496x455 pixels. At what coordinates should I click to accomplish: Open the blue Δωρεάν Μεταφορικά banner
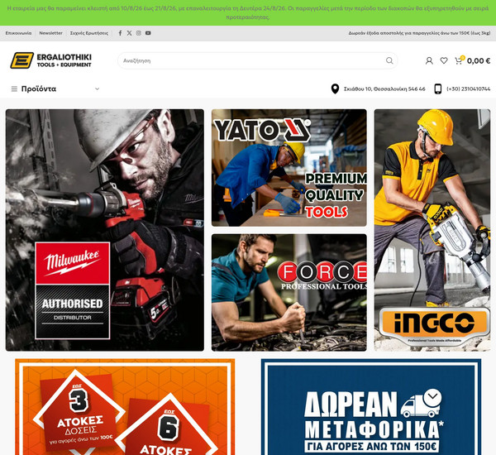tap(371, 407)
